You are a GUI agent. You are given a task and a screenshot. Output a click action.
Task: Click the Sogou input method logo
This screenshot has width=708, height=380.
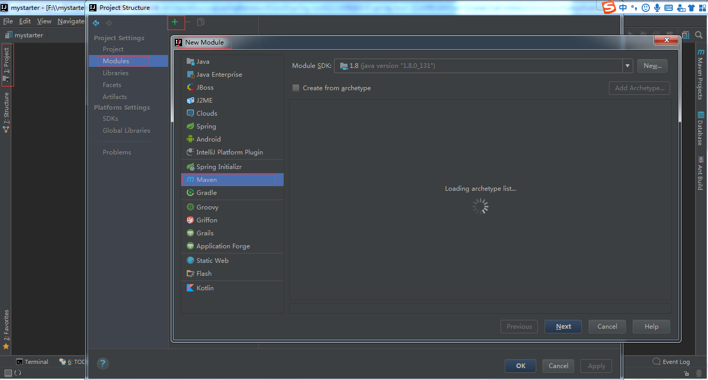609,7
